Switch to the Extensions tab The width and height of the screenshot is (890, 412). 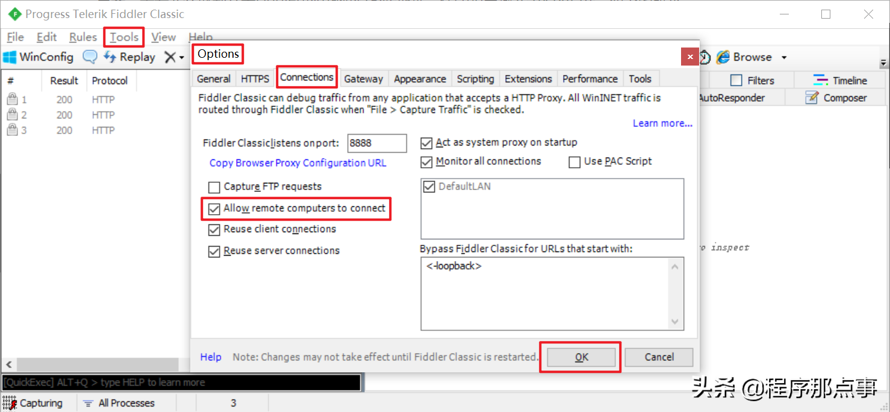pos(528,79)
